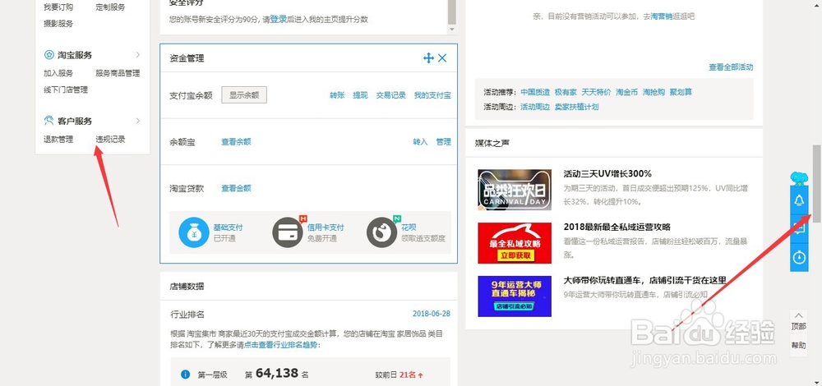
Task: Open 最全私域攻略 red thumbnail
Action: pyautogui.click(x=515, y=242)
